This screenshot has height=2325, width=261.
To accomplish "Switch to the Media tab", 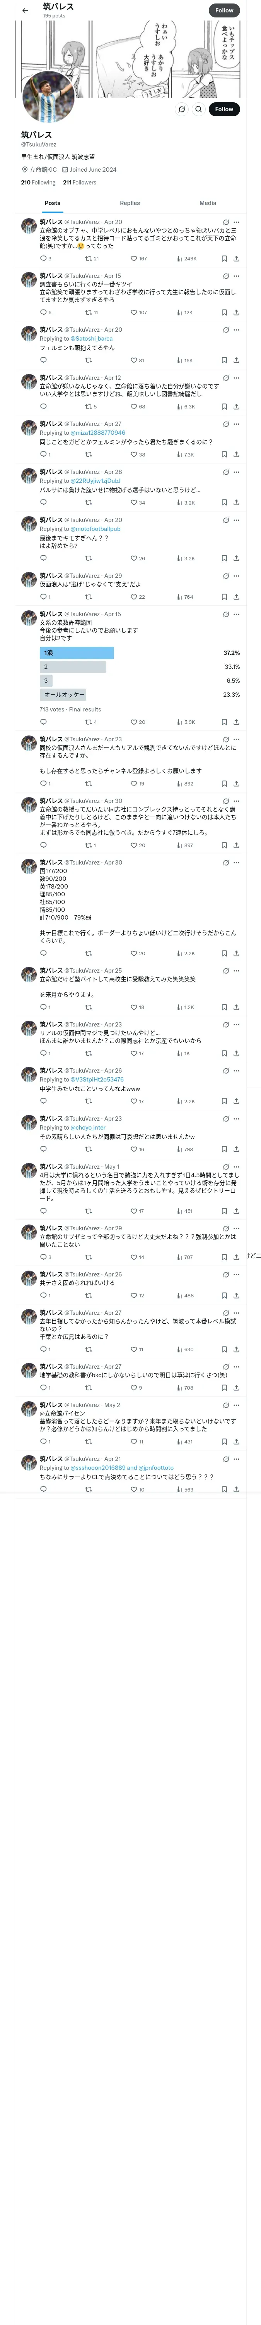I will point(207,203).
